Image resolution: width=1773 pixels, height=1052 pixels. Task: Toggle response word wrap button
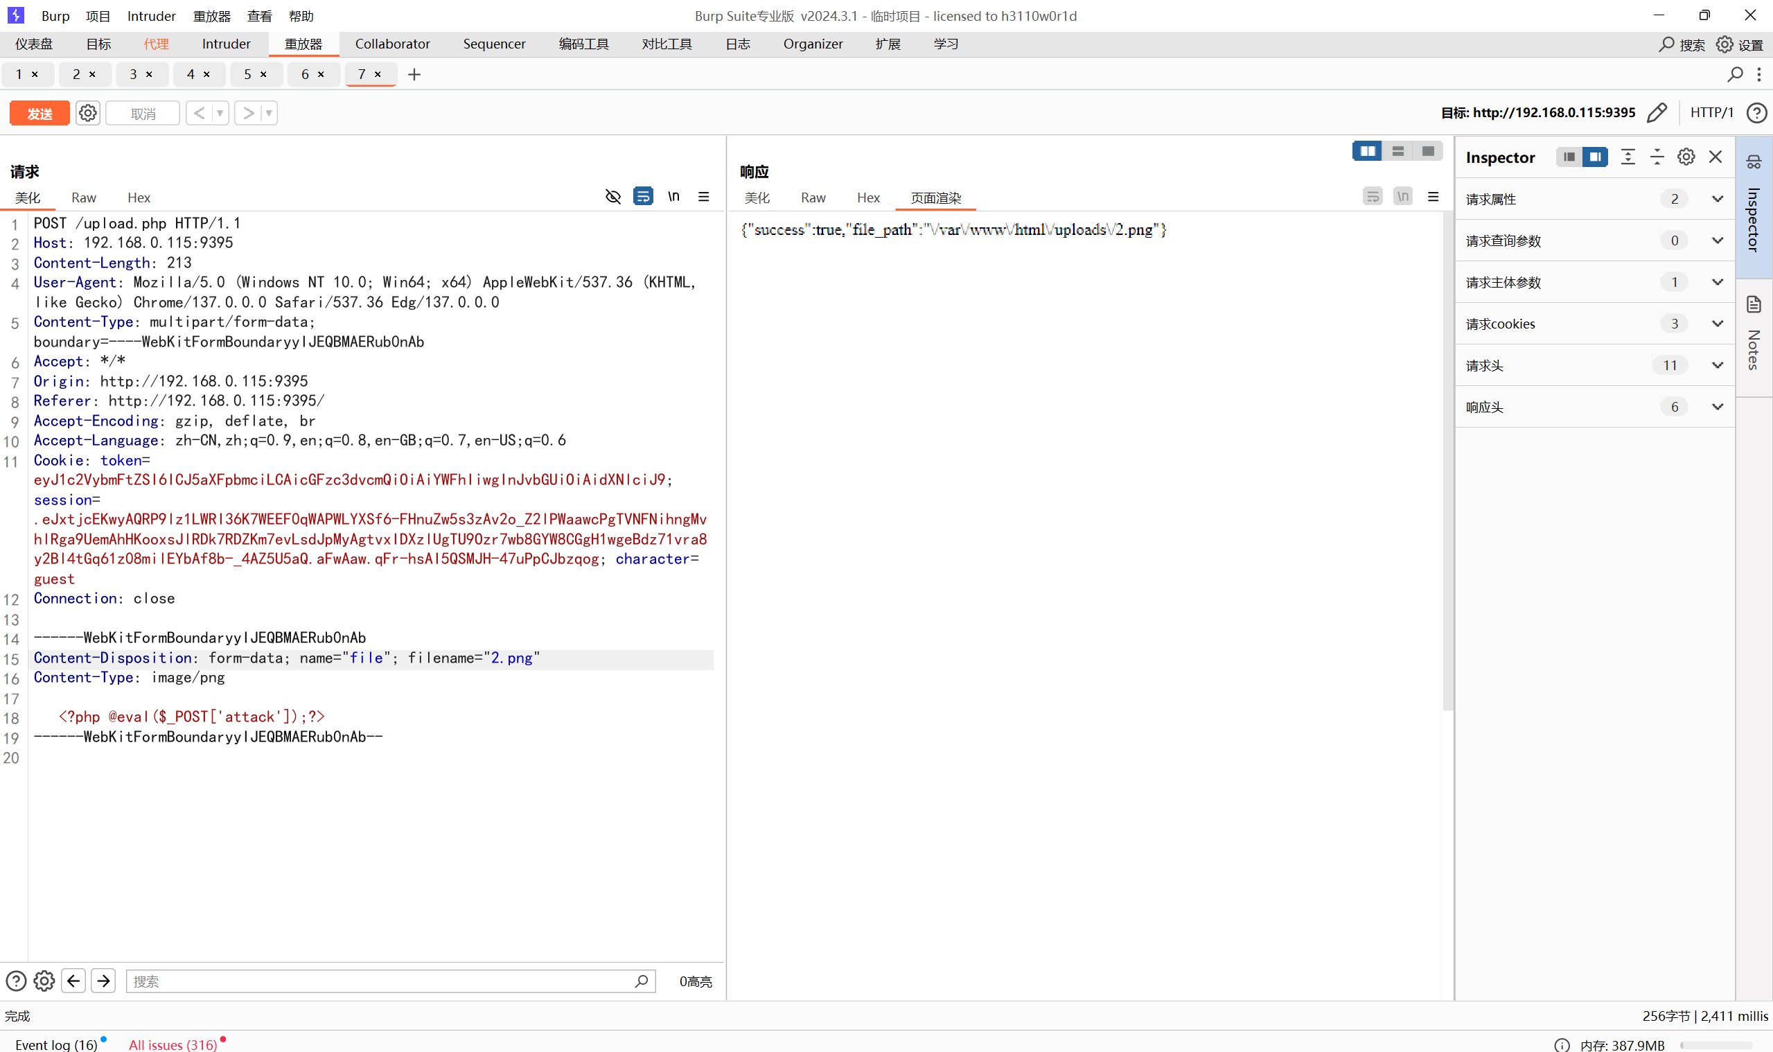tap(1373, 196)
